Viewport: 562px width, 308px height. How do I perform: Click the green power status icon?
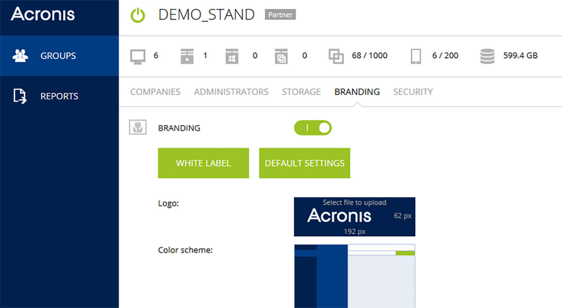tap(138, 15)
